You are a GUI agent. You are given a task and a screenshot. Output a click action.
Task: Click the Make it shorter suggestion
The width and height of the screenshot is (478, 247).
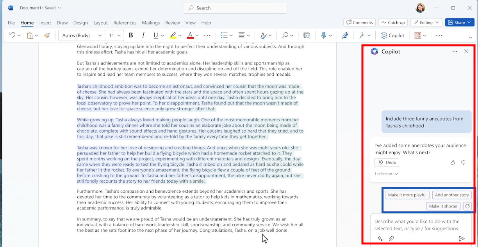coord(443,206)
